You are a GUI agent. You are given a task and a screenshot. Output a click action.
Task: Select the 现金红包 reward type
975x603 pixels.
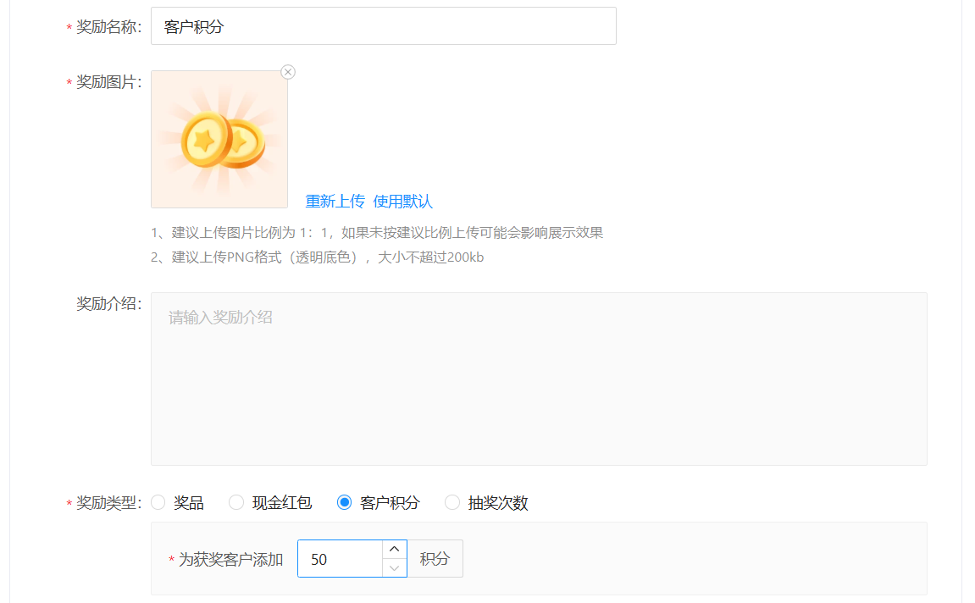coord(236,503)
